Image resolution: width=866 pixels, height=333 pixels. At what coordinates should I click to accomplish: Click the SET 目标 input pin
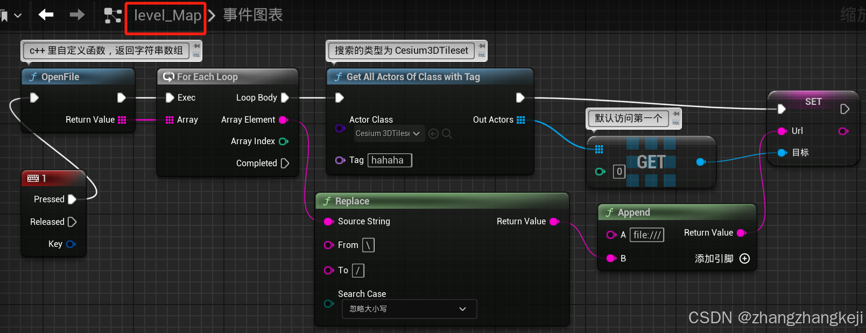tap(783, 153)
